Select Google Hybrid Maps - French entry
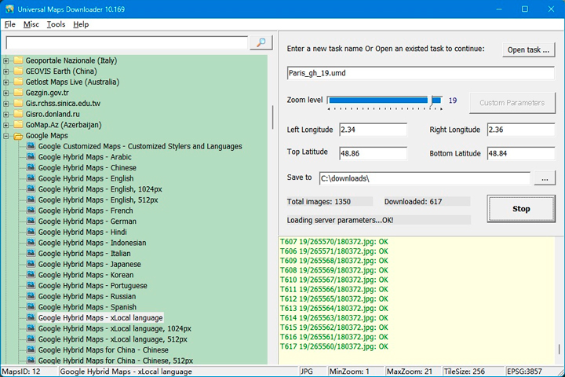The image size is (565, 377). point(86,210)
